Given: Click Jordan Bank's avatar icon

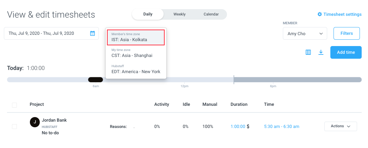Looking at the screenshot, I should pos(35,122).
